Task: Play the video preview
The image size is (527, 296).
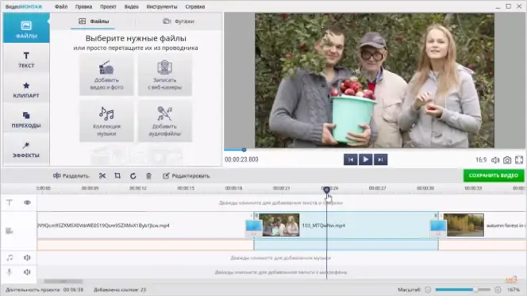Action: click(366, 160)
